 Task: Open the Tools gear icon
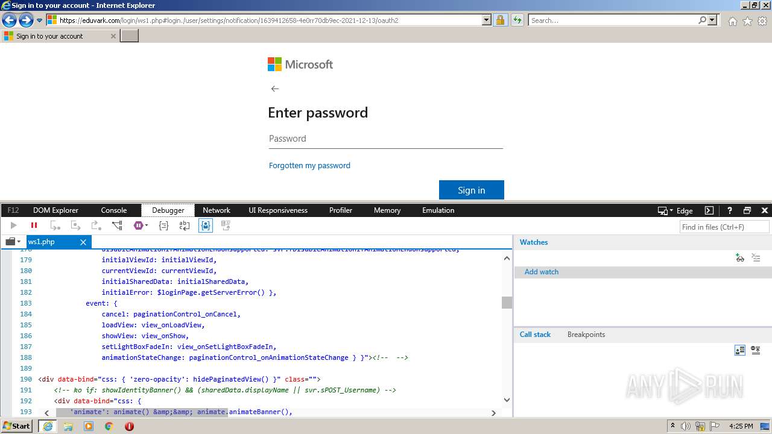762,21
